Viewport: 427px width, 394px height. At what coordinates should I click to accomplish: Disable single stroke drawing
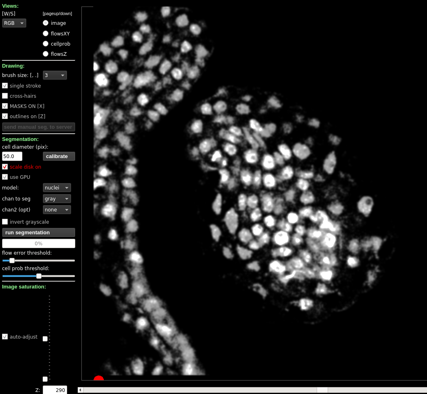point(4,86)
